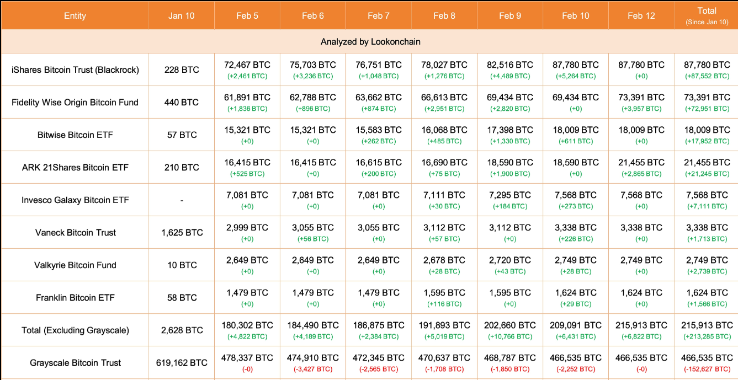Screen dimensions: 738x380
Task: Click the Entity column header
Action: (x=75, y=15)
